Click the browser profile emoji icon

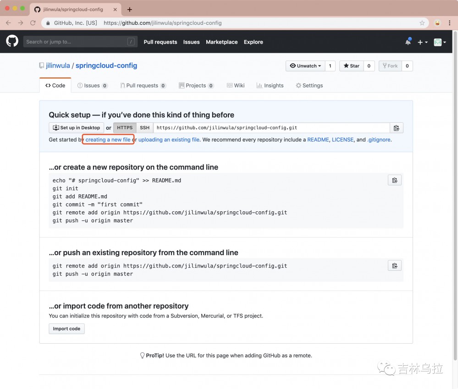tap(437, 23)
